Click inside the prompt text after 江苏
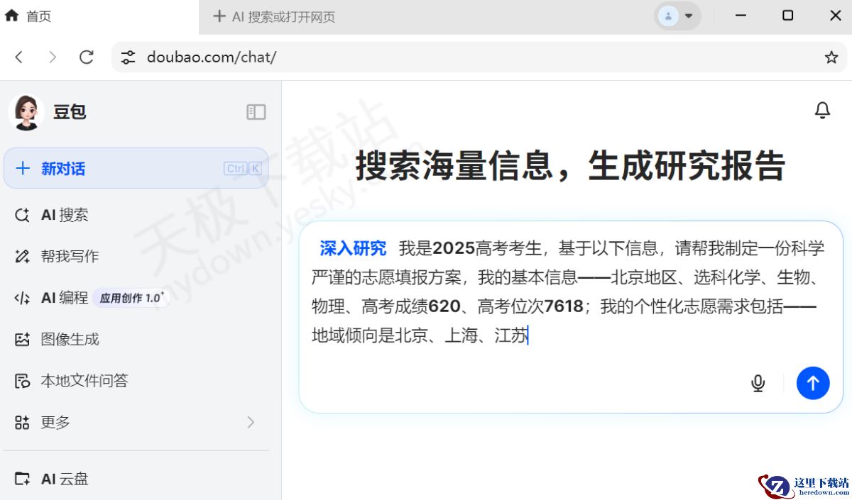852x500 pixels. 530,335
